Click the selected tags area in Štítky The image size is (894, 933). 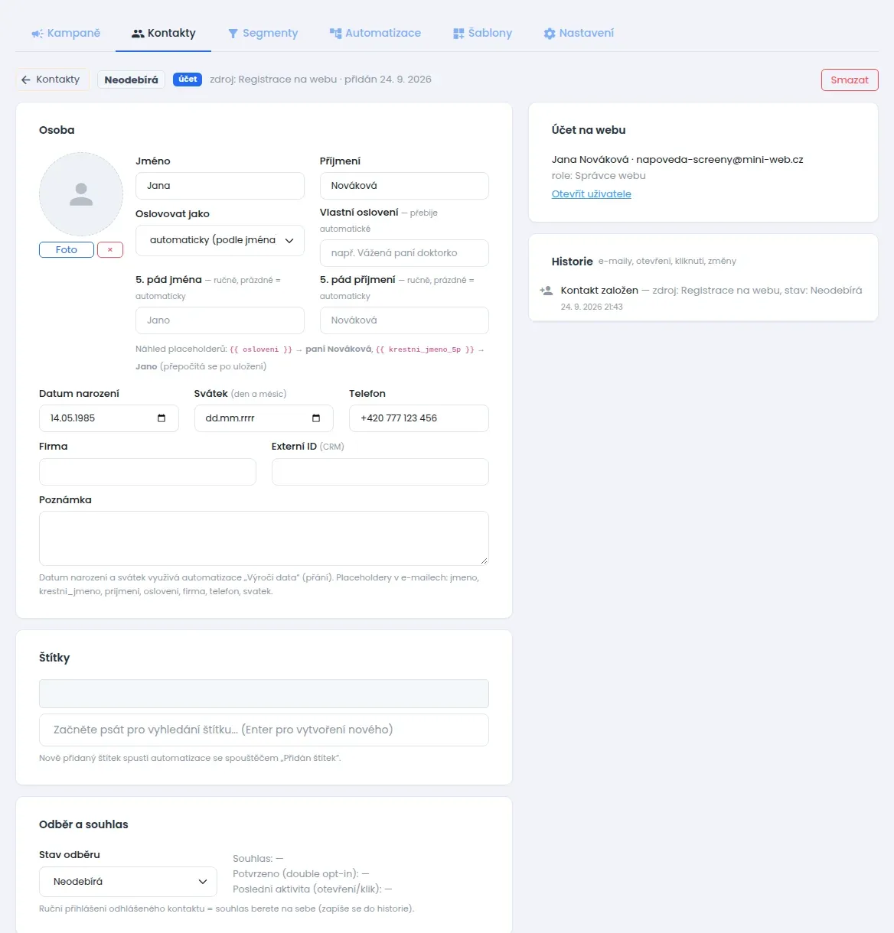point(264,694)
